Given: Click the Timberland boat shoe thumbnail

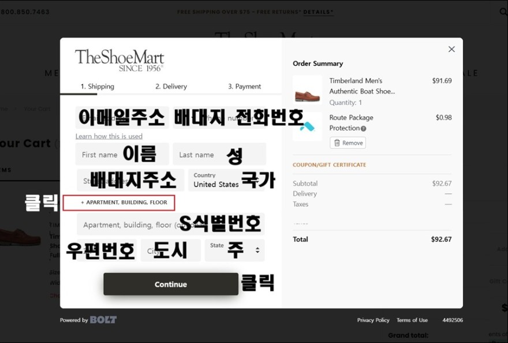Looking at the screenshot, I should [x=307, y=90].
